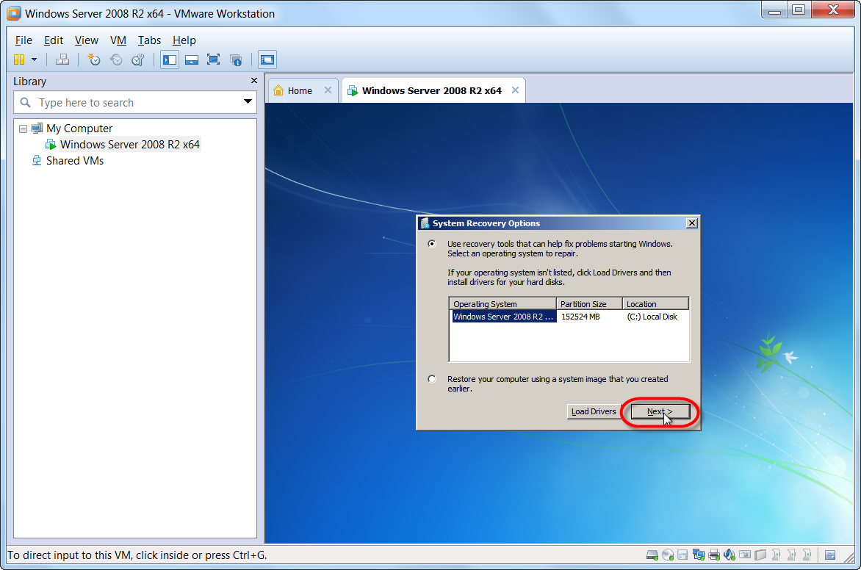Click the message log icon in status bar
The width and height of the screenshot is (861, 570).
point(830,555)
